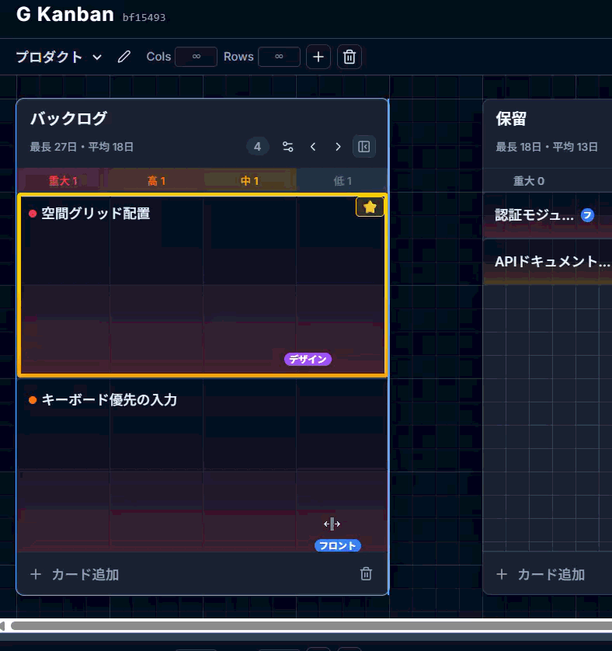The width and height of the screenshot is (612, 651).
Task: Open the バックログ column settings sliders icon
Action: [x=287, y=147]
